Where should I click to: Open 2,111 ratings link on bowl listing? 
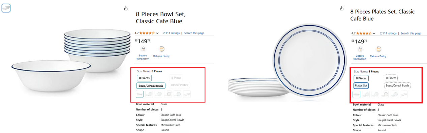171,33
